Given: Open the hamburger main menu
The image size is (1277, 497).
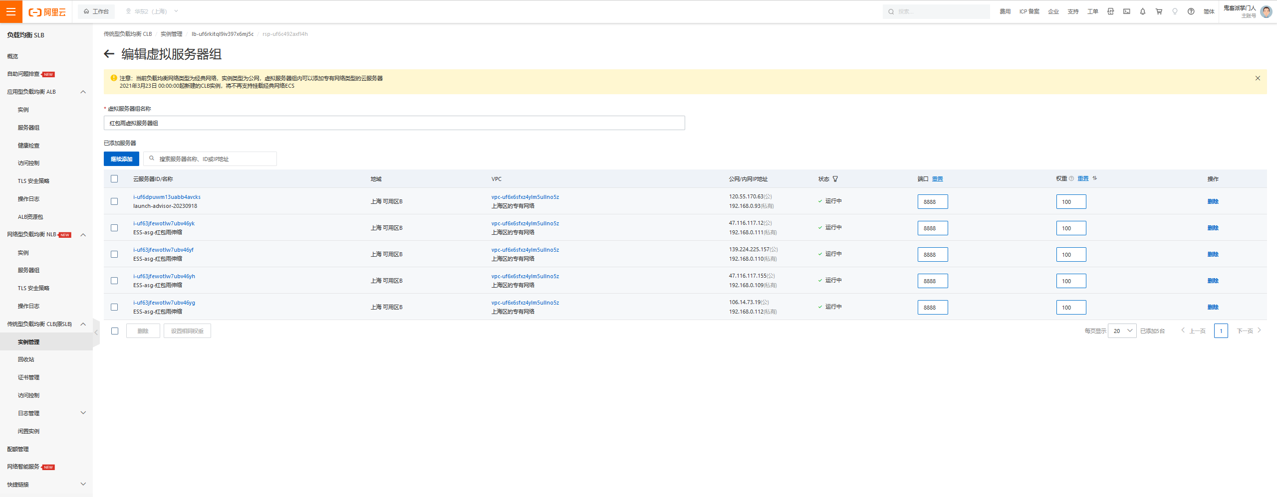Looking at the screenshot, I should (x=11, y=11).
